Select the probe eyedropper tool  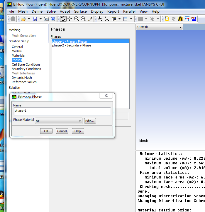point(90,19)
